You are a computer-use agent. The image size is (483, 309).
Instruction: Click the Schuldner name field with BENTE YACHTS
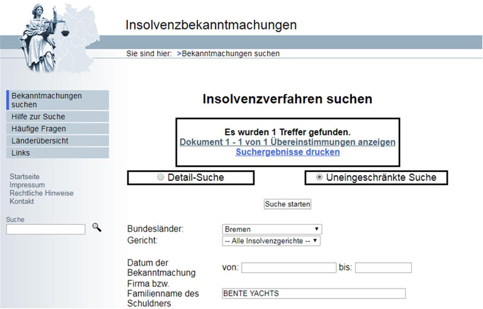[314, 294]
